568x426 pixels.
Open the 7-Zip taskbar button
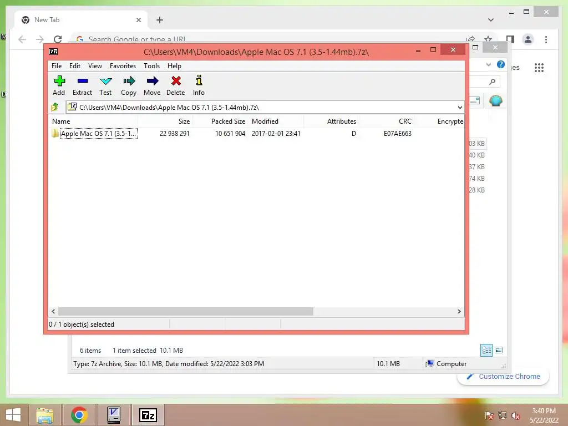[x=148, y=415]
